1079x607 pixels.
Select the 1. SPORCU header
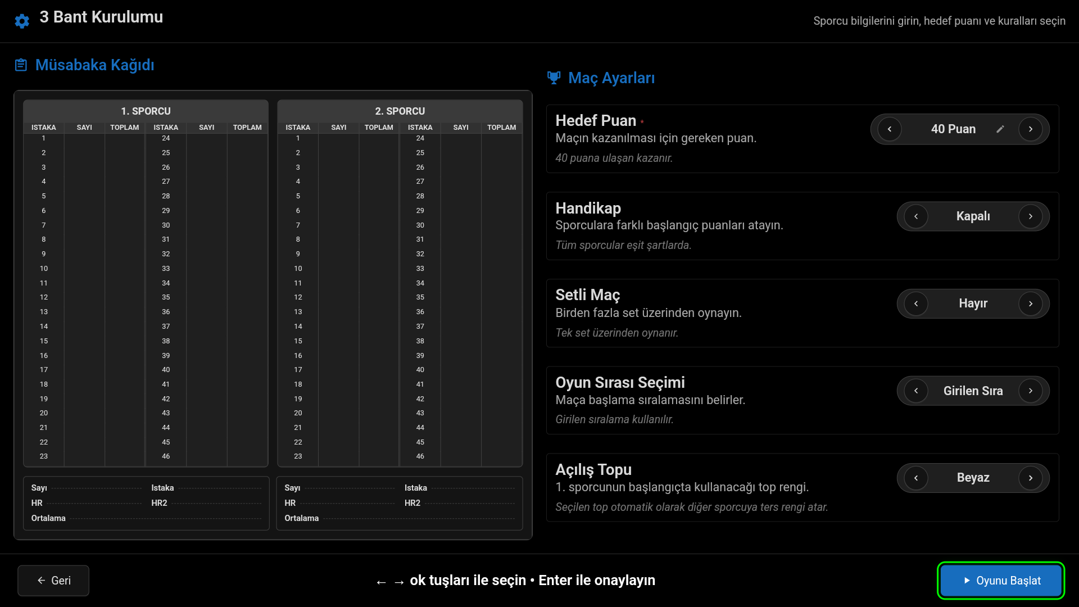146,111
